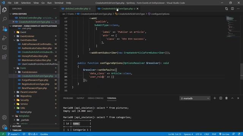Open the Manage gear icon
Screen dimensions: 243x136
[4, 127]
